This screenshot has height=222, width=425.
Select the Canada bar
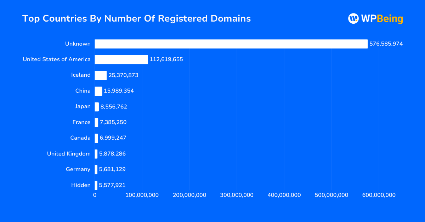click(96, 138)
